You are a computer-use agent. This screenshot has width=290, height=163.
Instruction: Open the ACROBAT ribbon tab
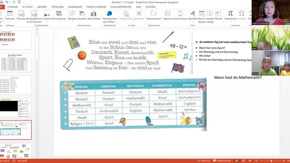(x=150, y=7)
